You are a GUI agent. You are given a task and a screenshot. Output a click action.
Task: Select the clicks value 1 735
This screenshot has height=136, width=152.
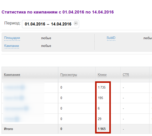[x=102, y=87]
